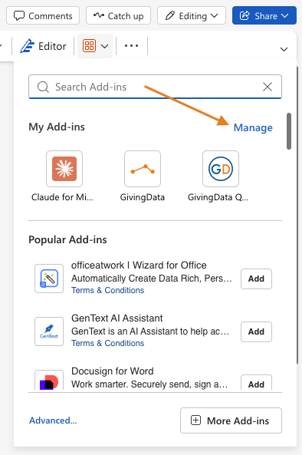Click the Editing pencil icon

coord(170,15)
